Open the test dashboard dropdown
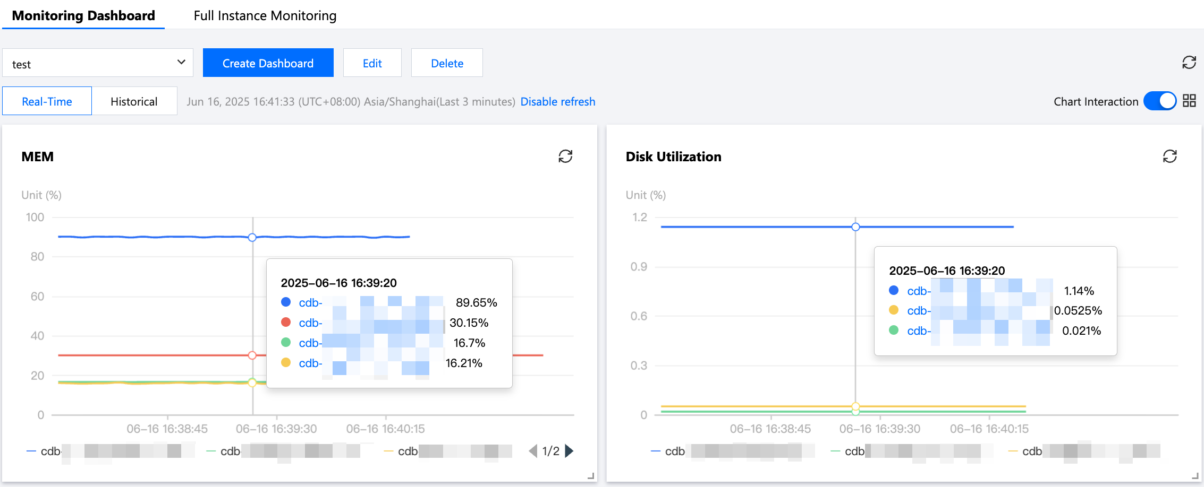 [98, 63]
